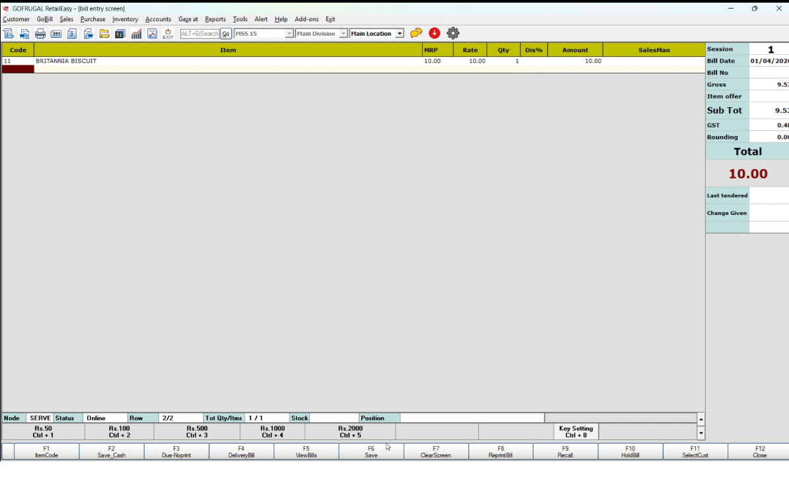Click the lined page icon after barcode
Screen dimensions: 789x499
pyautogui.click(x=72, y=34)
